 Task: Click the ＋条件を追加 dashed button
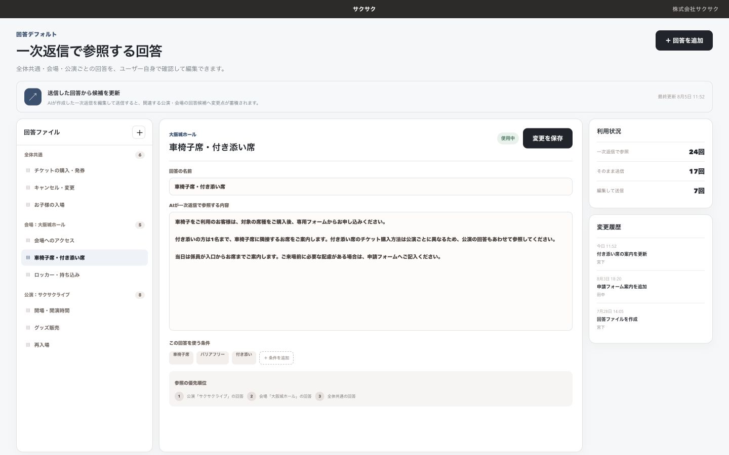pos(276,358)
